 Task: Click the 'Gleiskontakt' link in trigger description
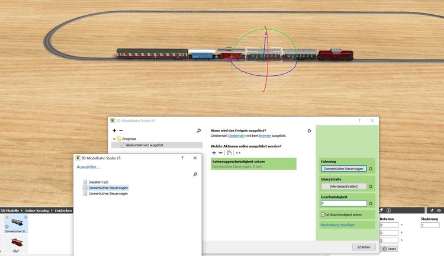pyautogui.click(x=236, y=136)
